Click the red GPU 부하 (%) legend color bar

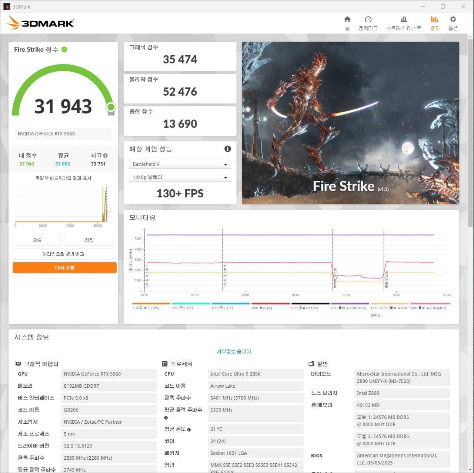pos(270,303)
